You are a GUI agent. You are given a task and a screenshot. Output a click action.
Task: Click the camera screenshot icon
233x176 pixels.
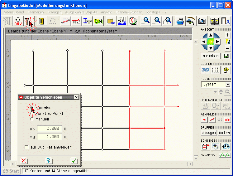202,21
